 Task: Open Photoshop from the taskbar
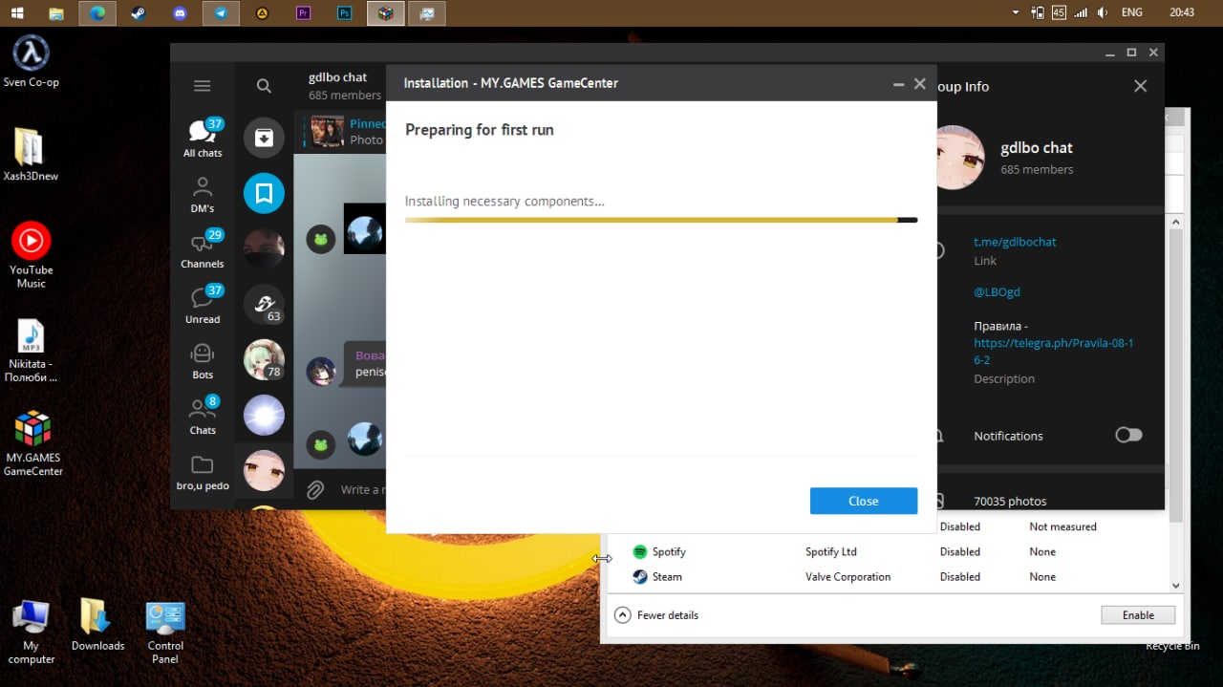[345, 13]
